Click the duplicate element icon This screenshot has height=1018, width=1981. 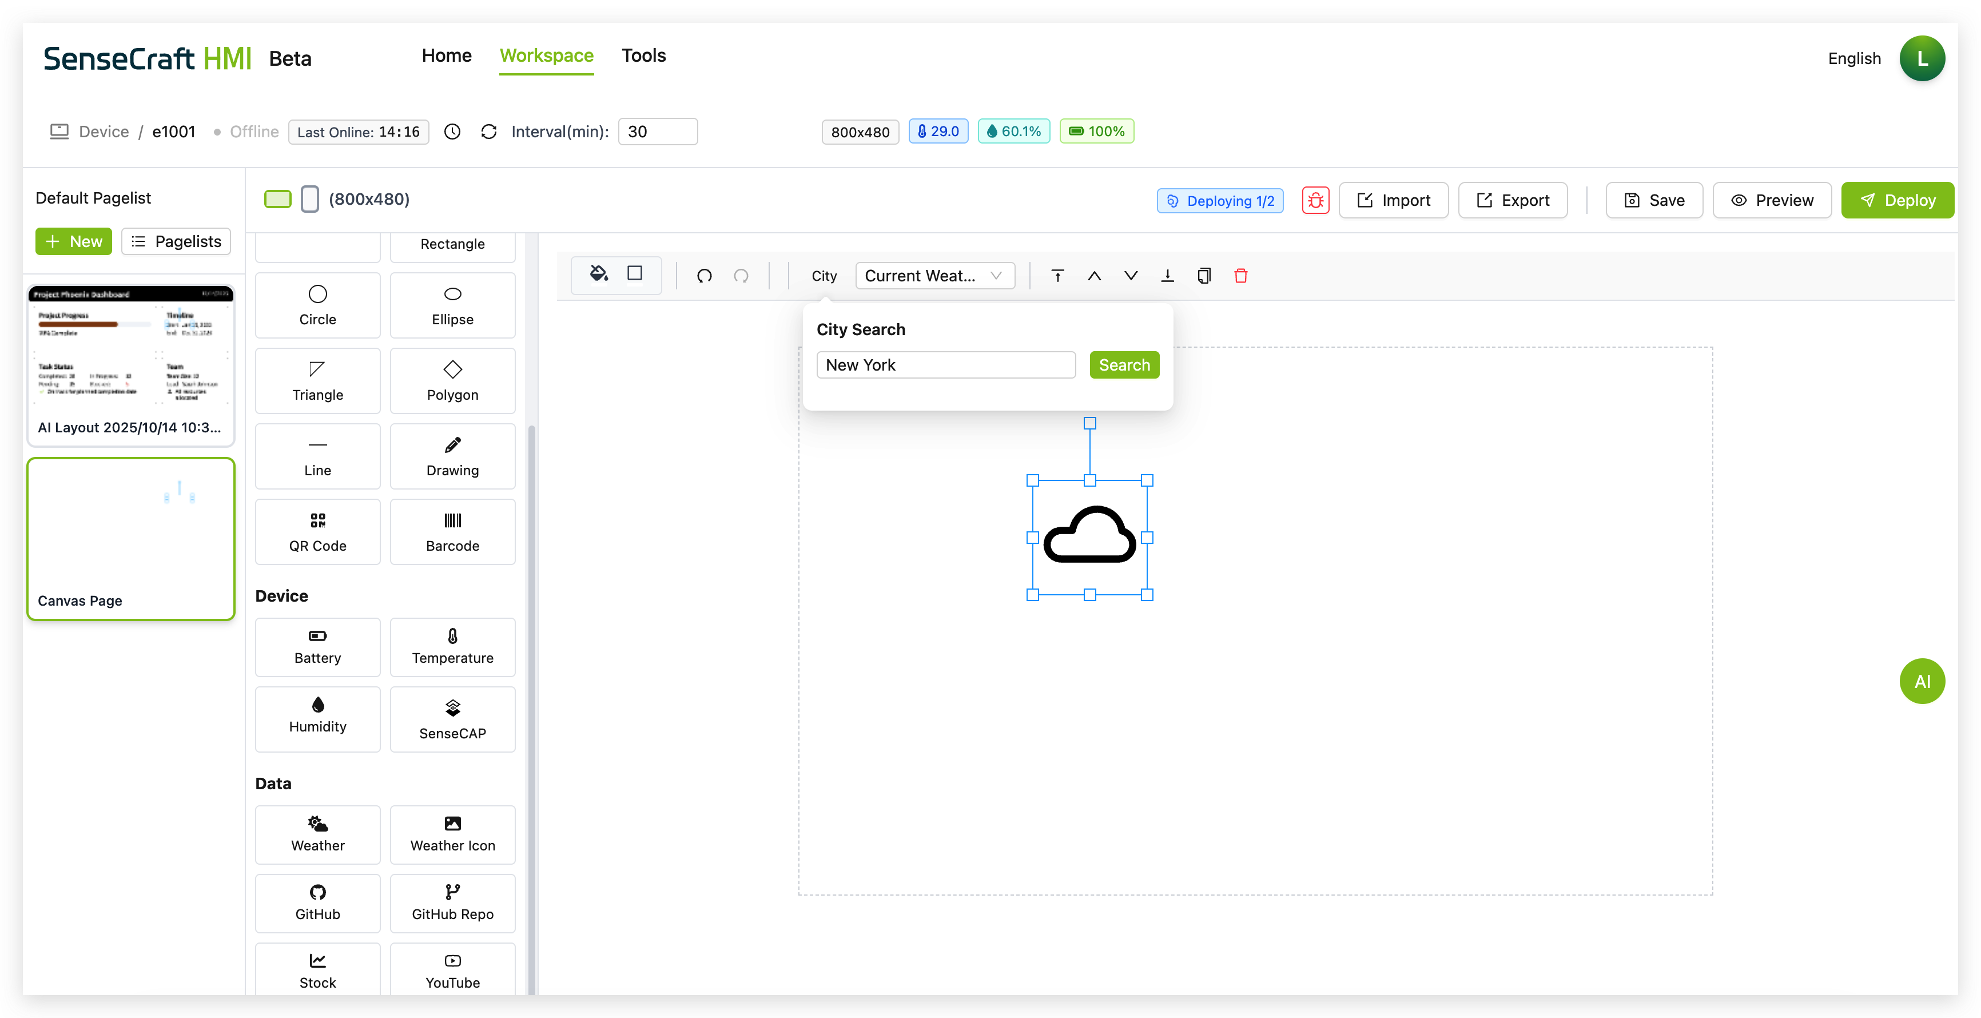tap(1203, 276)
